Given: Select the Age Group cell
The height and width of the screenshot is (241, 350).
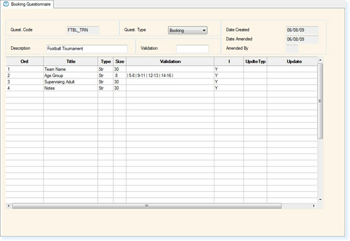Looking at the screenshot, I should click(x=70, y=75).
